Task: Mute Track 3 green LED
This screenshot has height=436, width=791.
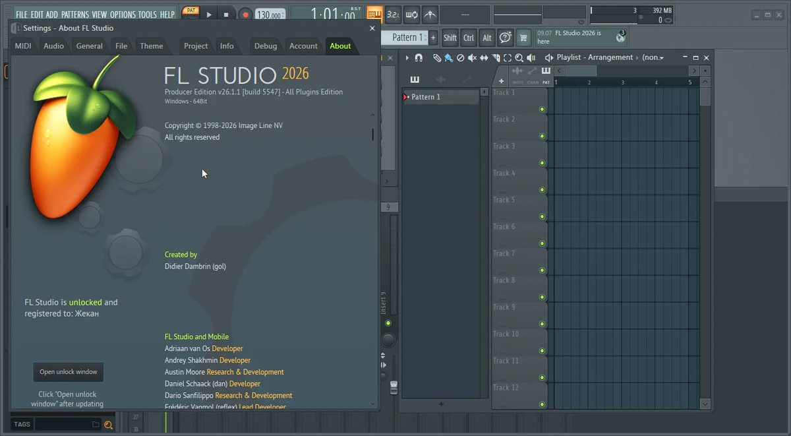Action: pos(542,163)
